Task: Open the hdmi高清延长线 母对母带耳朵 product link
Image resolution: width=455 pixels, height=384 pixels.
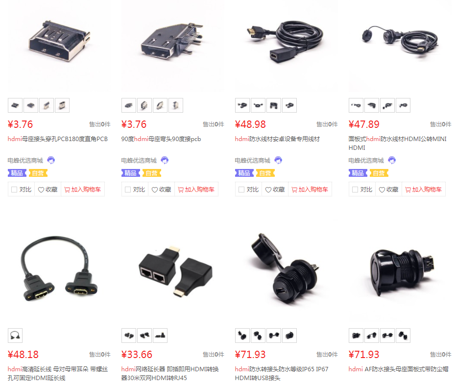Action: [x=58, y=374]
